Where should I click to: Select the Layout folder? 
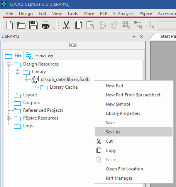(x=30, y=95)
